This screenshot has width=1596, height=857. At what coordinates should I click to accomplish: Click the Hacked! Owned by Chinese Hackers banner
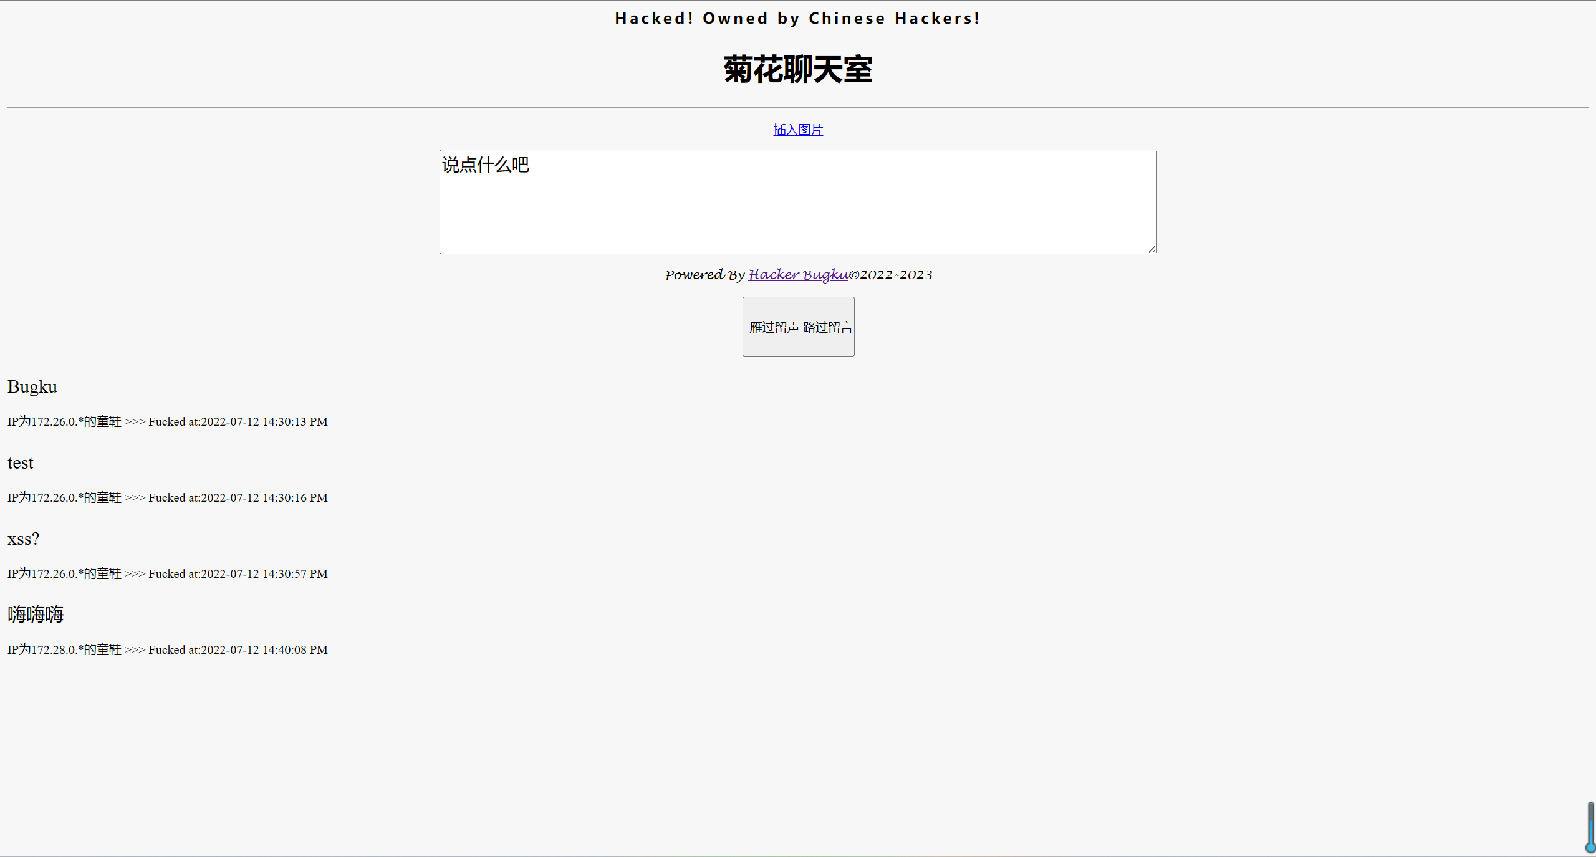coord(798,18)
